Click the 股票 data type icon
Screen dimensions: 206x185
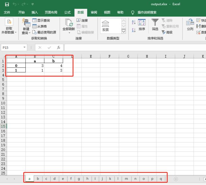pos(106,26)
